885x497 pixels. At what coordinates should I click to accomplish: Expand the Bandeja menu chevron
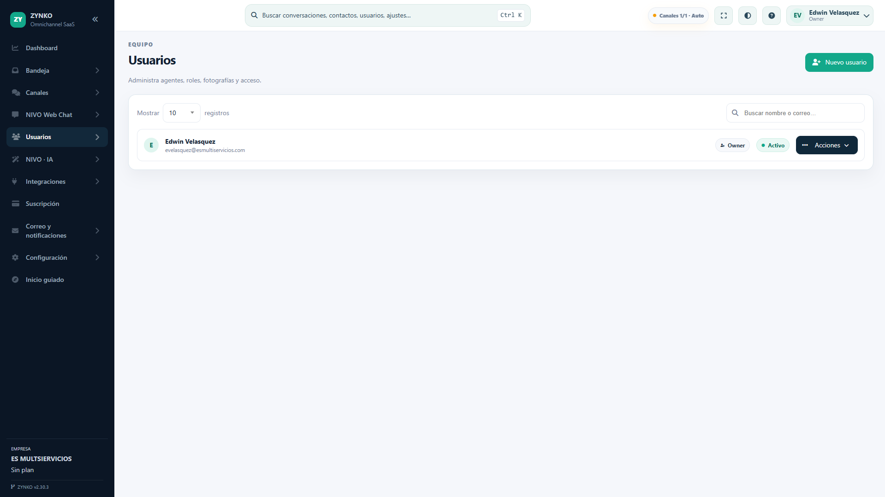tap(97, 70)
